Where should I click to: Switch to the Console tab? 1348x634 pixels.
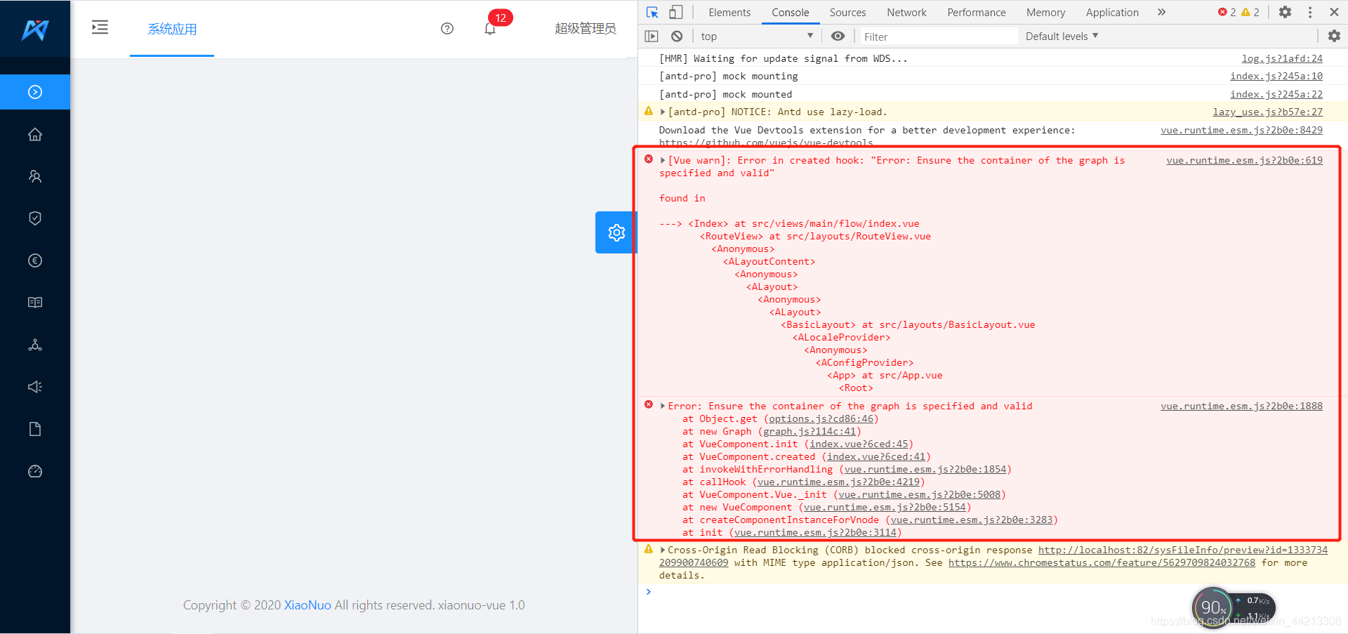(x=790, y=12)
